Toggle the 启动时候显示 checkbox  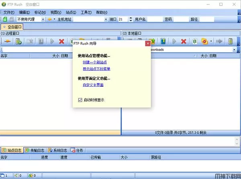point(80,100)
